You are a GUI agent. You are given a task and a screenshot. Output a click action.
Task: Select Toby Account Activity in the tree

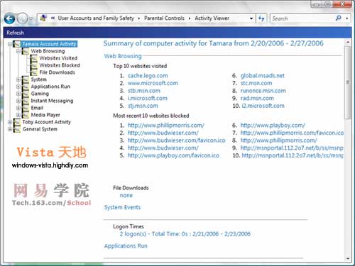pyautogui.click(x=47, y=122)
